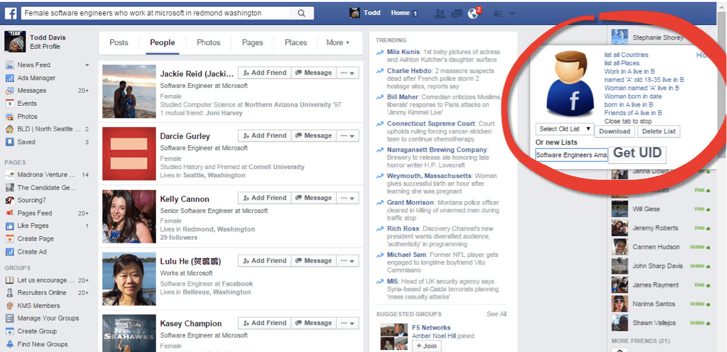The image size is (727, 352).
Task: Switch to the Places tab
Action: point(295,43)
